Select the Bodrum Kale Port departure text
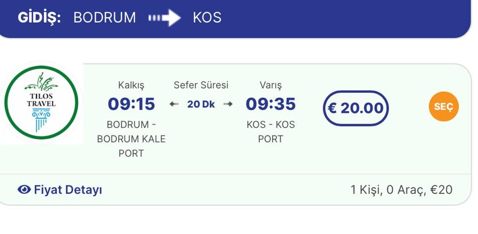478x234 pixels. click(131, 139)
